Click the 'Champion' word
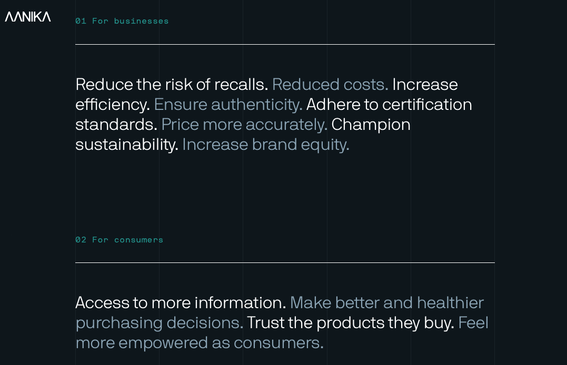This screenshot has width=567, height=365. pos(371,125)
